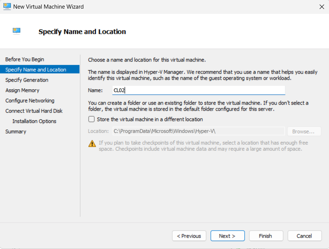Cancel the wizard

[x=305, y=236]
